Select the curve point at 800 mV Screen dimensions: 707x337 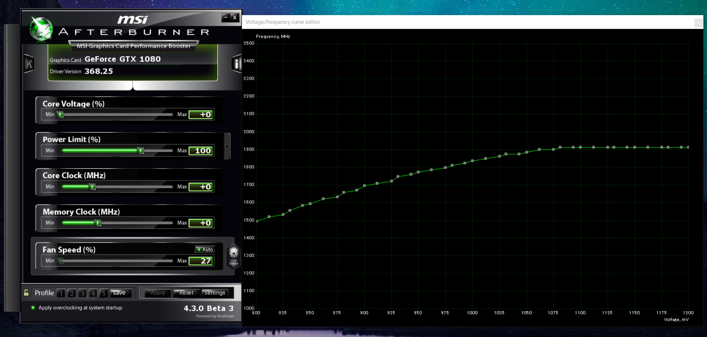click(x=257, y=221)
